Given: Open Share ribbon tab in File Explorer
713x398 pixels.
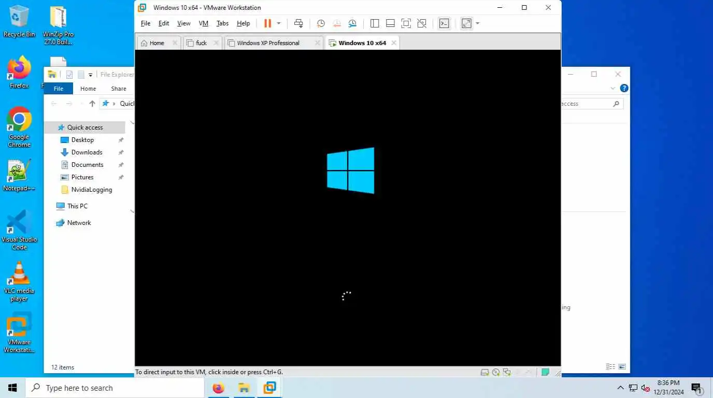Looking at the screenshot, I should click(119, 89).
